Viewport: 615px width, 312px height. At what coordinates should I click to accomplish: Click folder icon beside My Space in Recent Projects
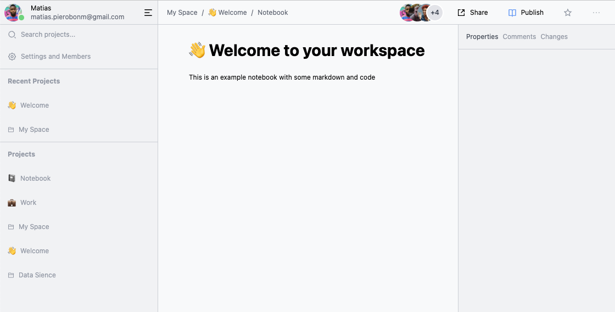(x=11, y=130)
